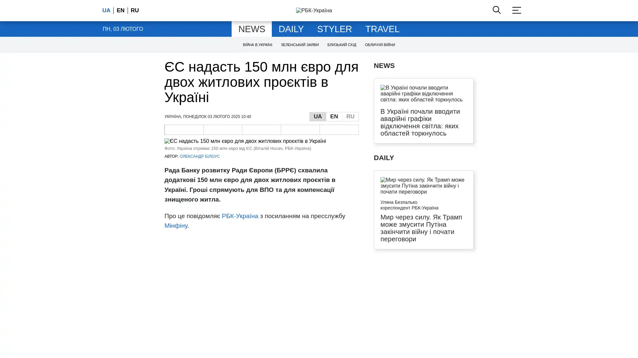Viewport: 638px width, 358px height.
Task: Open the STYLER section tab
Action: pos(334,29)
